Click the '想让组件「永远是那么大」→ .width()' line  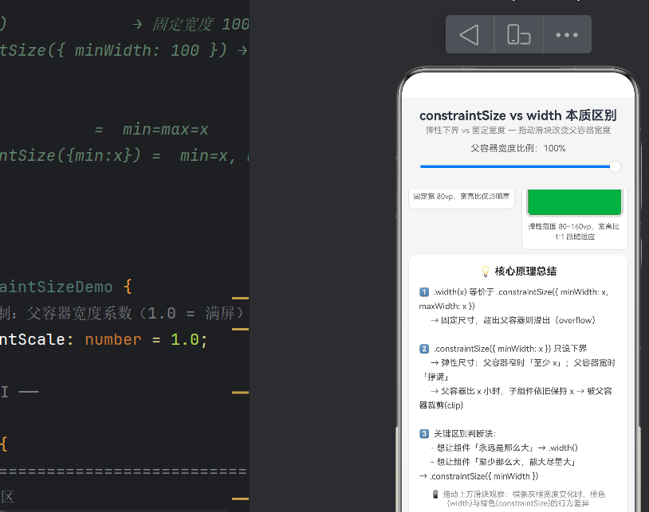505,448
